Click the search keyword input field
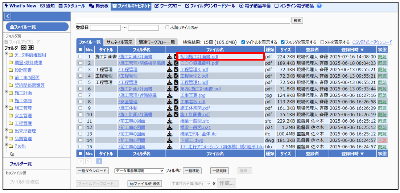Image resolution: width=400 pixels, height=193 pixels. coord(183,20)
